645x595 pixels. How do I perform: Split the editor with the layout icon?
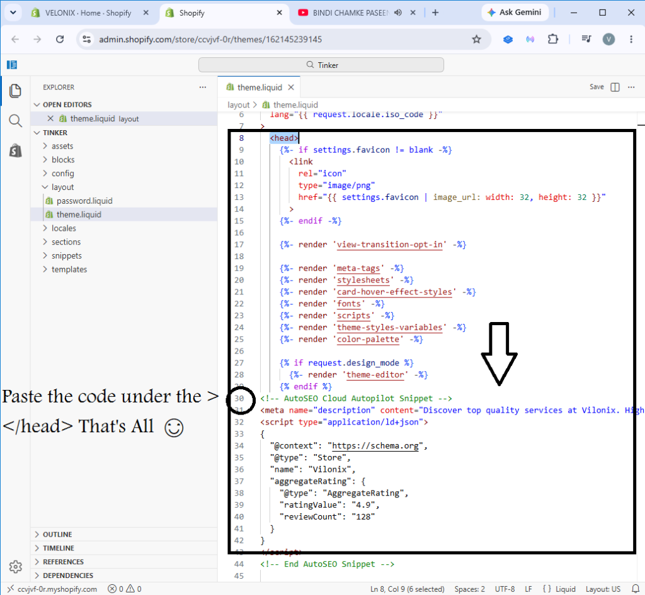[x=615, y=87]
